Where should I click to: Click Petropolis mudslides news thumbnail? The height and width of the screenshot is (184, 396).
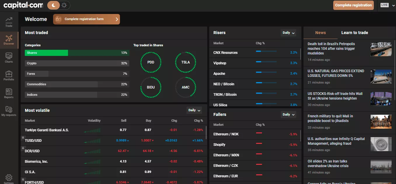click(x=381, y=49)
